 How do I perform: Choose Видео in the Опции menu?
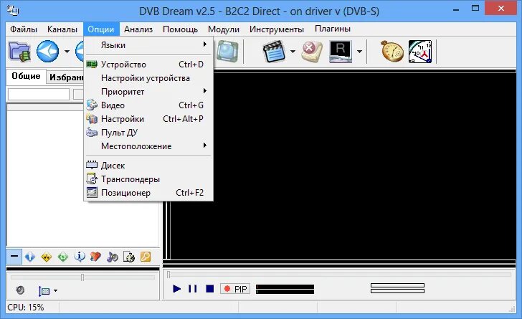[148, 105]
